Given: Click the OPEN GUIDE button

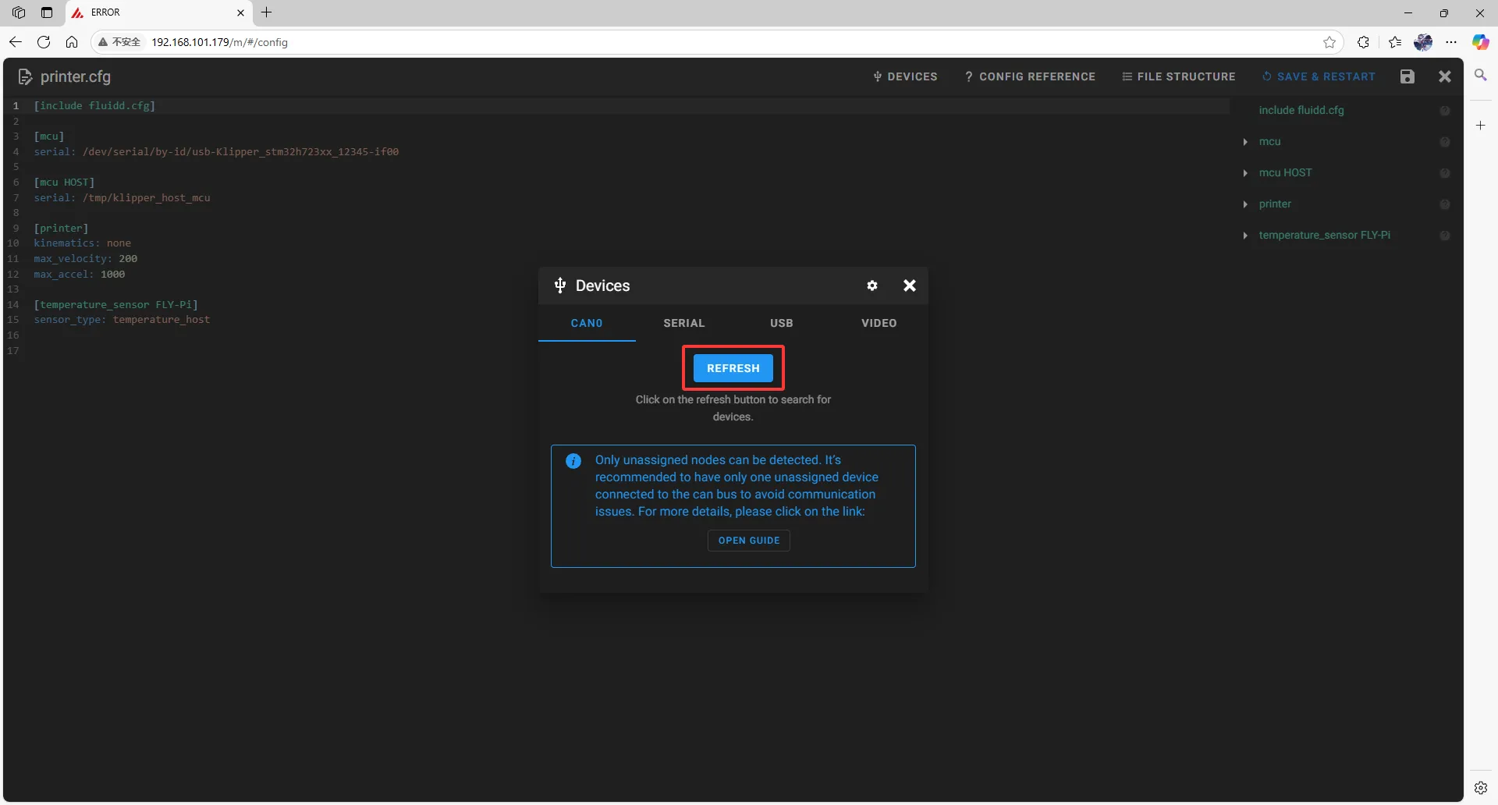Looking at the screenshot, I should (x=748, y=541).
